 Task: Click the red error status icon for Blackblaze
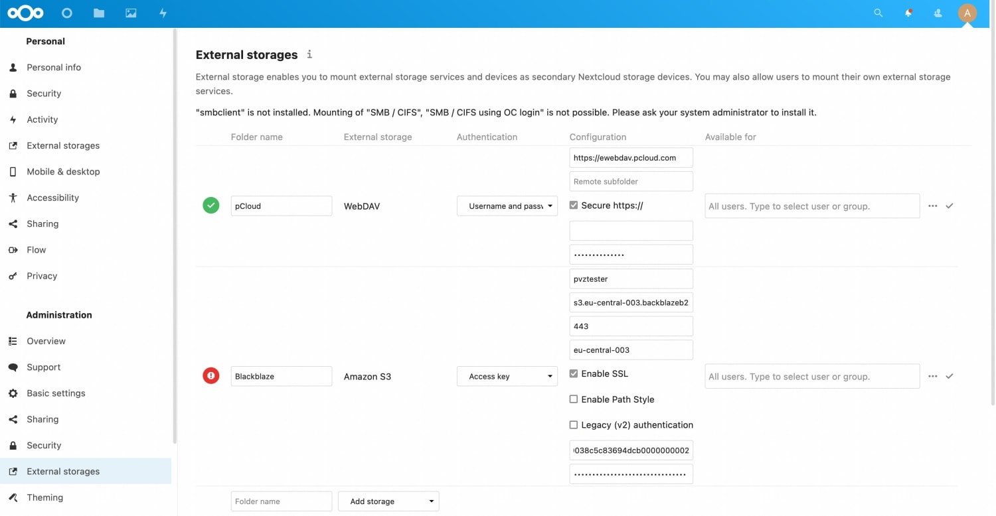(211, 376)
